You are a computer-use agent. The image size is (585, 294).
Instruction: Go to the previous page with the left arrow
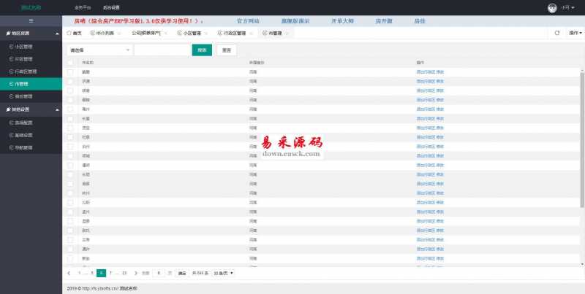[x=69, y=273]
